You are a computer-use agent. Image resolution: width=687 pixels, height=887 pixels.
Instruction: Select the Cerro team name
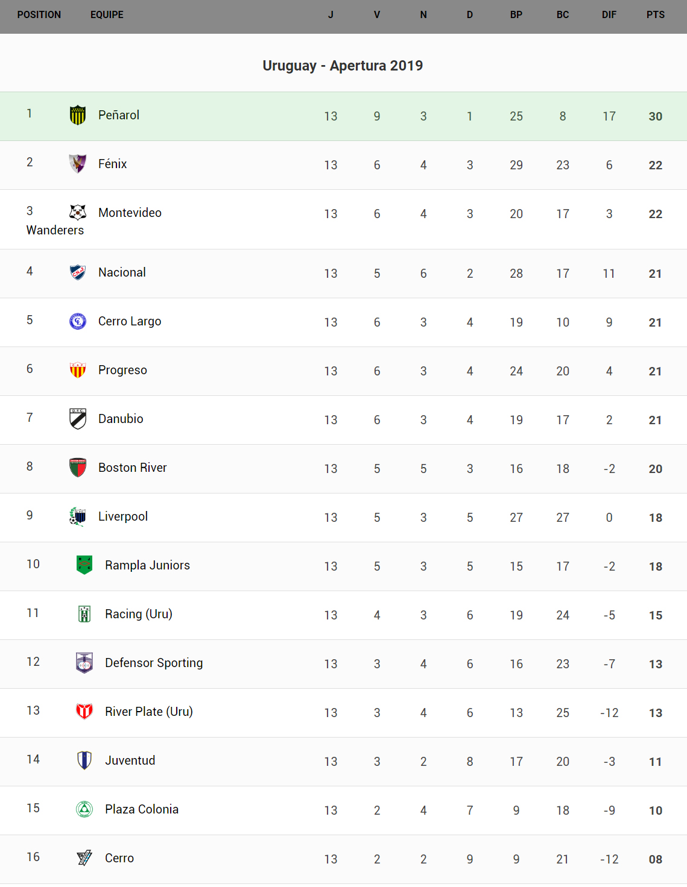[119, 858]
